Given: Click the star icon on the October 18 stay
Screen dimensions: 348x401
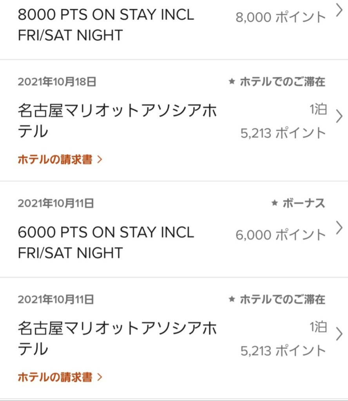Looking at the screenshot, I should pos(232,82).
